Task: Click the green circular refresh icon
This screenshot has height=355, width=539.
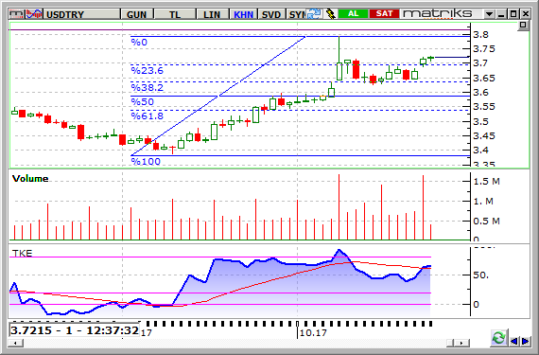Action: pyautogui.click(x=498, y=338)
